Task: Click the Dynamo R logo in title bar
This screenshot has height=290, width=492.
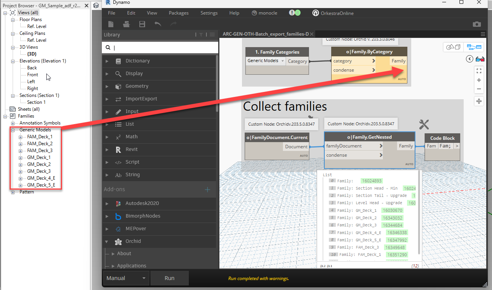Action: click(108, 3)
